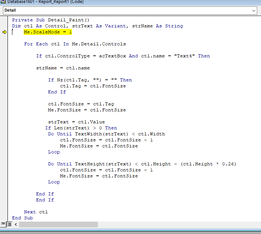Click the For Each ctl In Me.Detail.Controls line

click(75, 44)
